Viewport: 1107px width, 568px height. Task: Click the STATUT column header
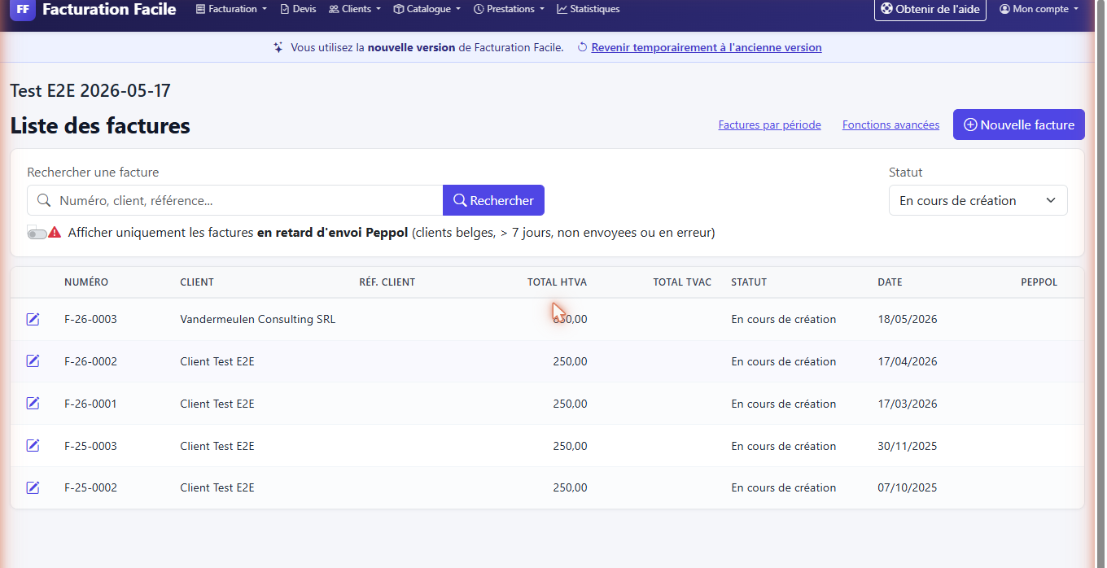click(x=749, y=282)
